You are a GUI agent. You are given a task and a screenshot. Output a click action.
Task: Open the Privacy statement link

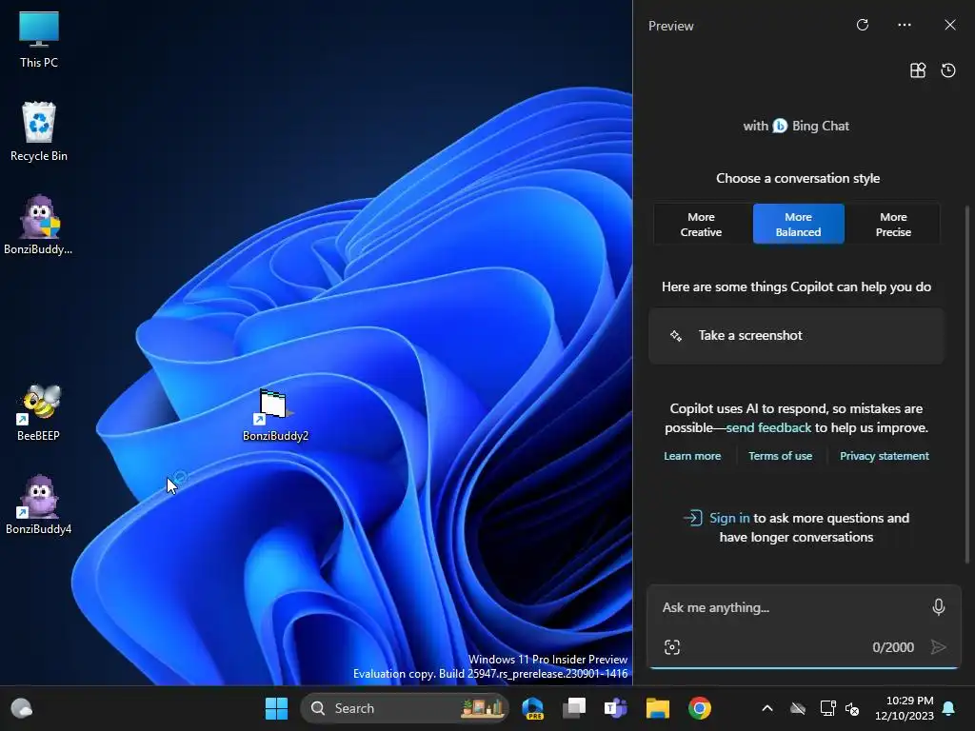885,456
